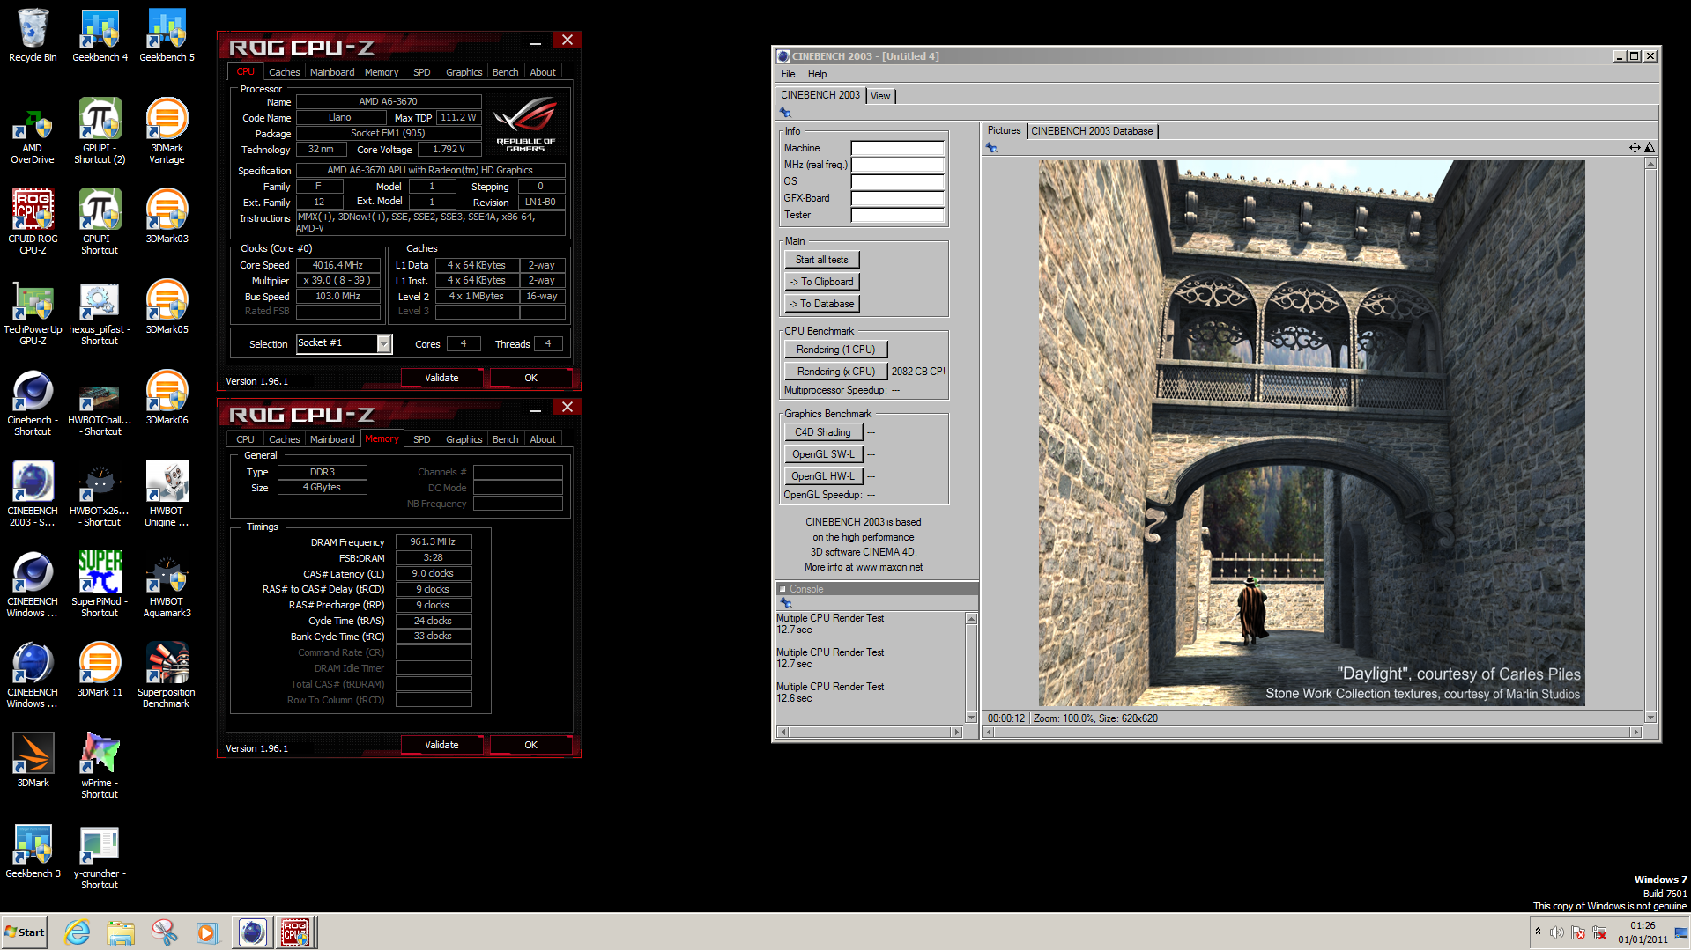The width and height of the screenshot is (1691, 950).
Task: Open the Recycle Bin desktop icon
Action: tap(33, 35)
